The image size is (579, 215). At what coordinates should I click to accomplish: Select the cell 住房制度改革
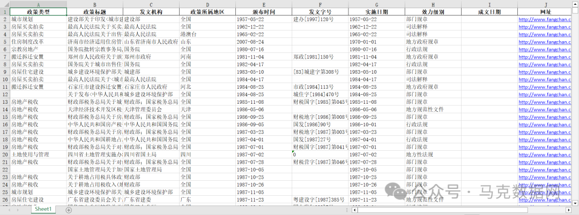click(x=39, y=42)
